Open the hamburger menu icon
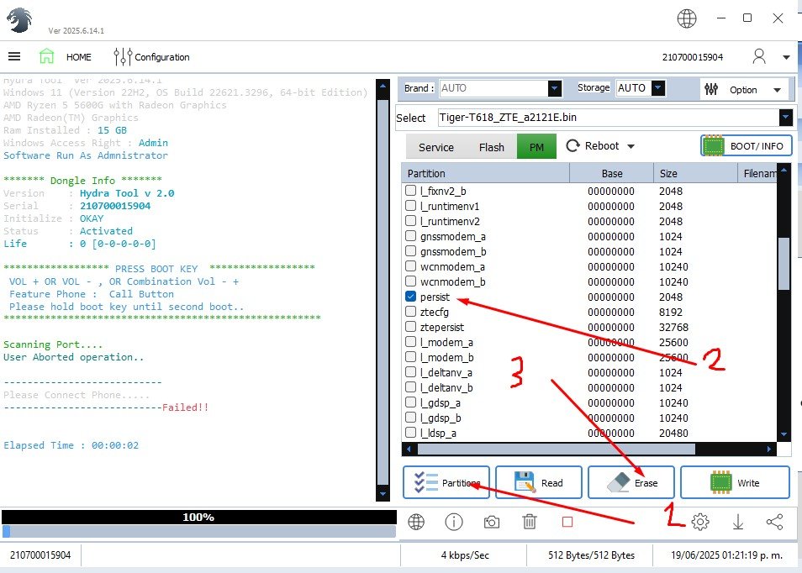The image size is (802, 573). 14,56
